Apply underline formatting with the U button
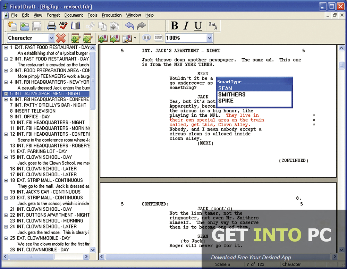This screenshot has width=347, height=269. pos(198,26)
